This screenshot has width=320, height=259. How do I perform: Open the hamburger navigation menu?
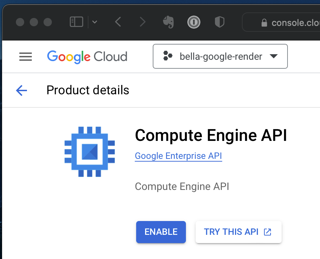click(26, 57)
